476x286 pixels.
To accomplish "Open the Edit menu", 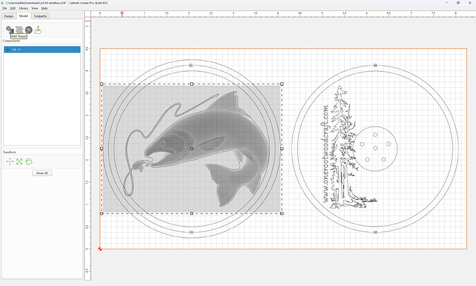I will tap(12, 8).
